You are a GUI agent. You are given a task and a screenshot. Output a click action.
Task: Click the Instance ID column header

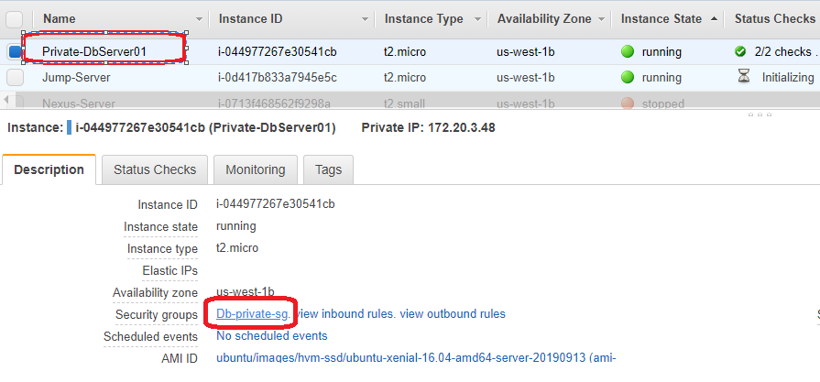pos(250,19)
